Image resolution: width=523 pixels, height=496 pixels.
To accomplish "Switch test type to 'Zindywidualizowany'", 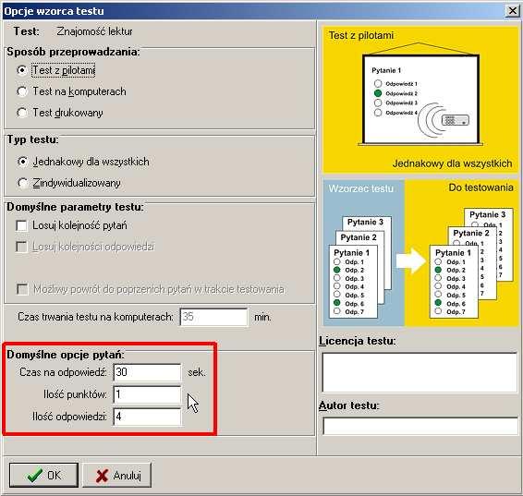I will pos(22,183).
